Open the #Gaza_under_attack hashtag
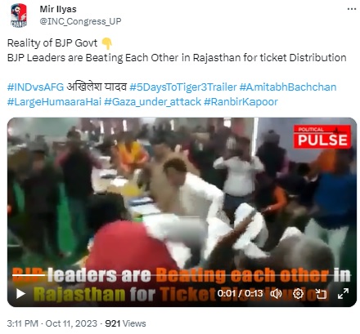This screenshot has height=334, width=360. pyautogui.click(x=152, y=102)
